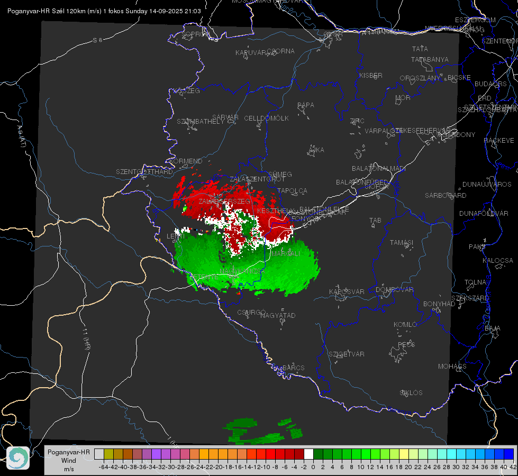Click the PAPA city label
Image resolution: width=518 pixels, height=476 pixels.
pos(306,105)
